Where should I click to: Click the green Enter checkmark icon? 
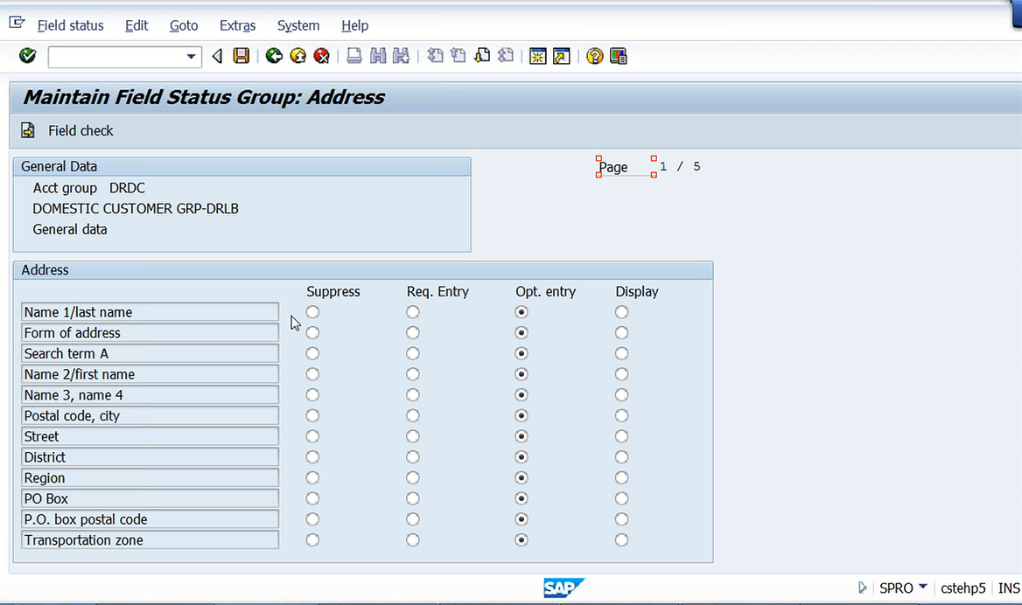[x=27, y=56]
